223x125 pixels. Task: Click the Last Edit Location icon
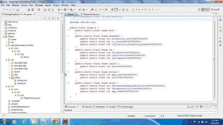click(146, 10)
